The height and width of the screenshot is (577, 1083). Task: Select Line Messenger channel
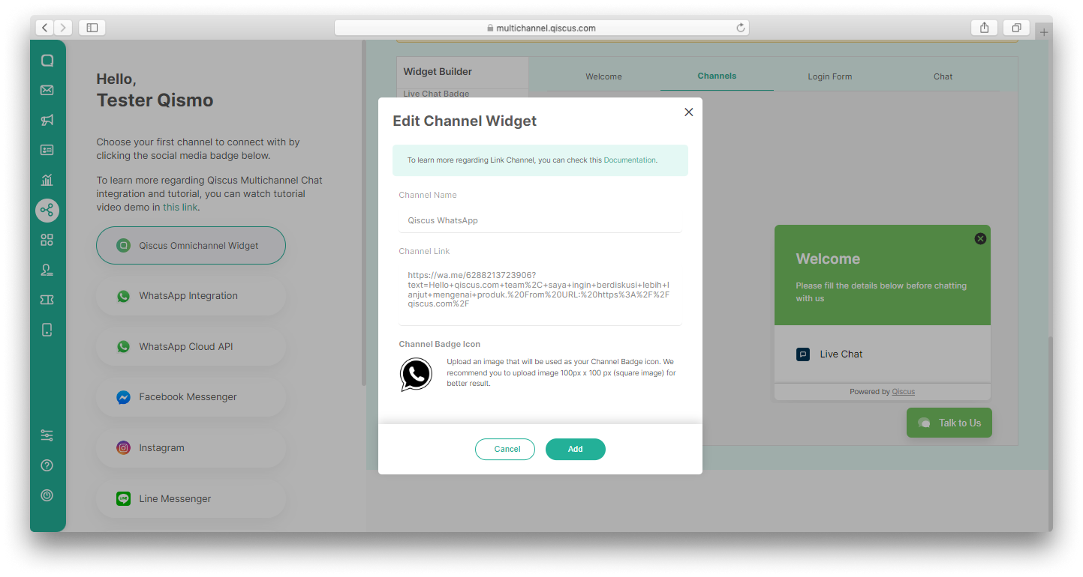click(191, 498)
